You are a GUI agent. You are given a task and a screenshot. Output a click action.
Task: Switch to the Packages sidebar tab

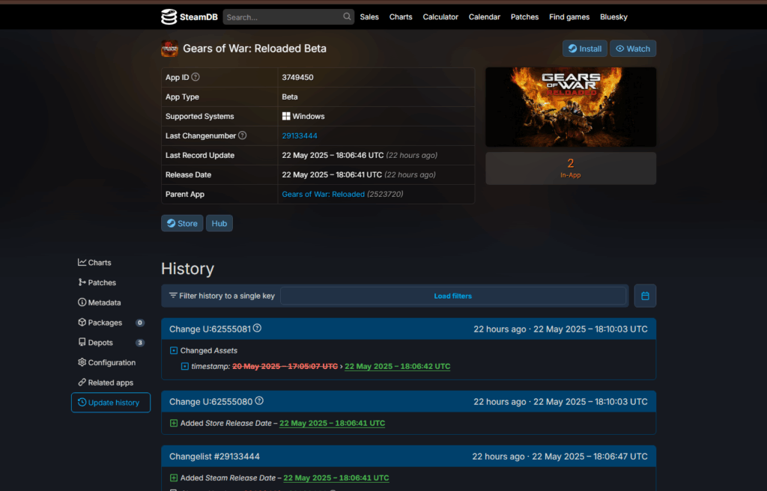111,323
